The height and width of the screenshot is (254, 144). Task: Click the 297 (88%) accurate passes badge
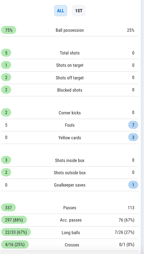point(14,220)
